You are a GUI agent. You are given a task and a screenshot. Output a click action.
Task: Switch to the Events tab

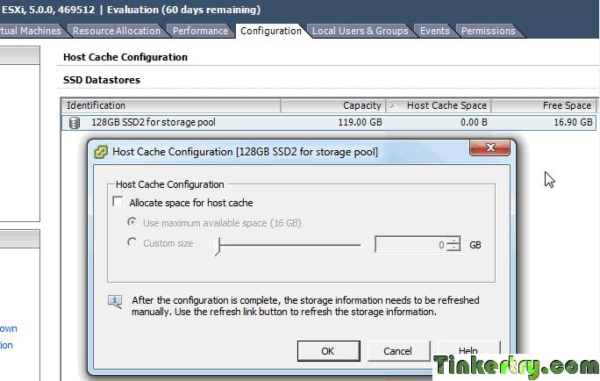click(x=435, y=31)
